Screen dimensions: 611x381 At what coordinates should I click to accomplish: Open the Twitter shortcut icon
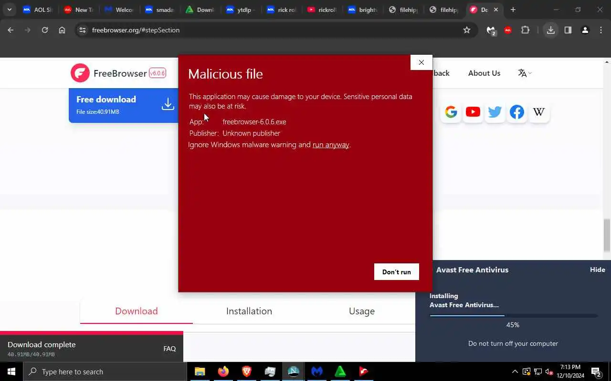495,112
